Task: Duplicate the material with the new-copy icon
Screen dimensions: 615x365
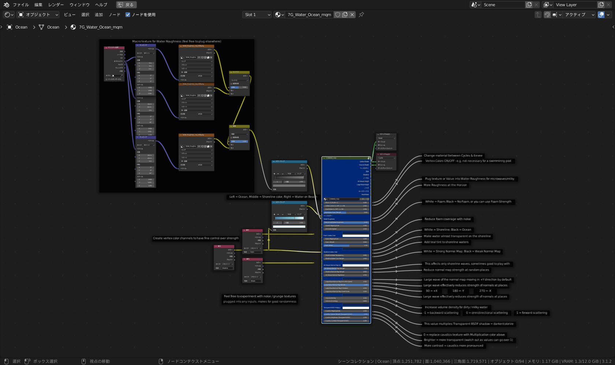Action: pos(345,15)
